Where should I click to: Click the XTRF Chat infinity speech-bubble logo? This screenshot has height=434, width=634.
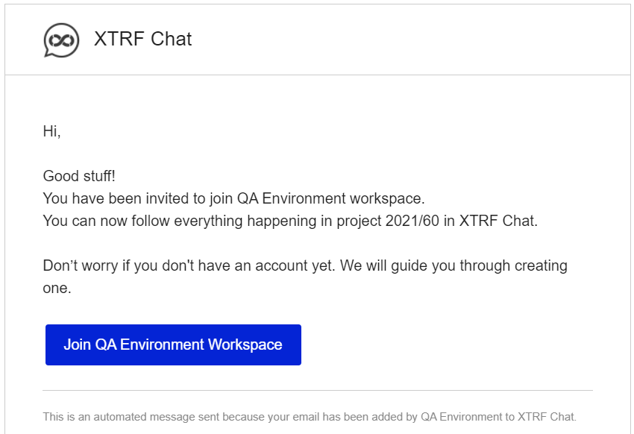click(61, 40)
